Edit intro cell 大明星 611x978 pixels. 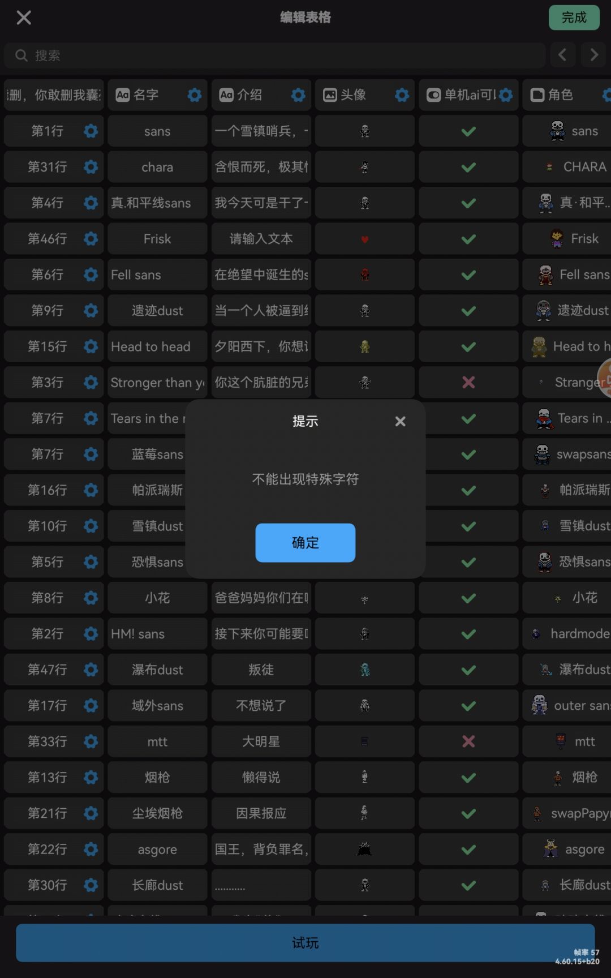coord(261,741)
